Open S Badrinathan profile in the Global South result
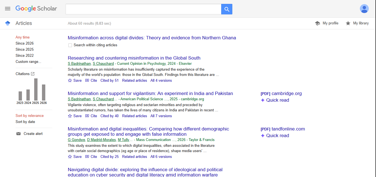 point(79,63)
